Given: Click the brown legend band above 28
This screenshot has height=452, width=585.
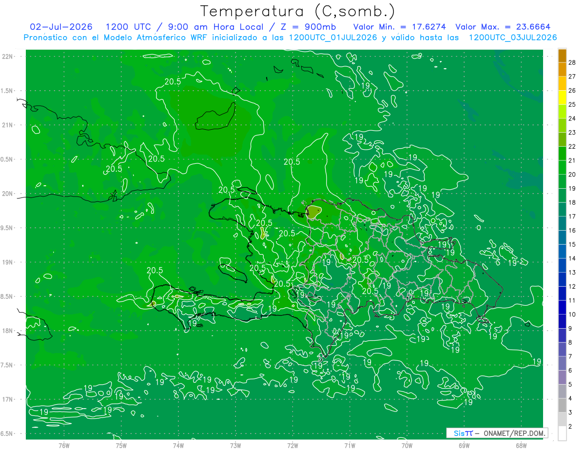Looking at the screenshot, I should pos(562,56).
